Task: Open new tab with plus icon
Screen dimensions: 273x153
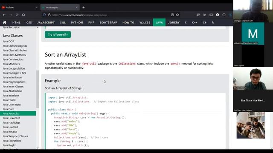Action: click(x=84, y=8)
